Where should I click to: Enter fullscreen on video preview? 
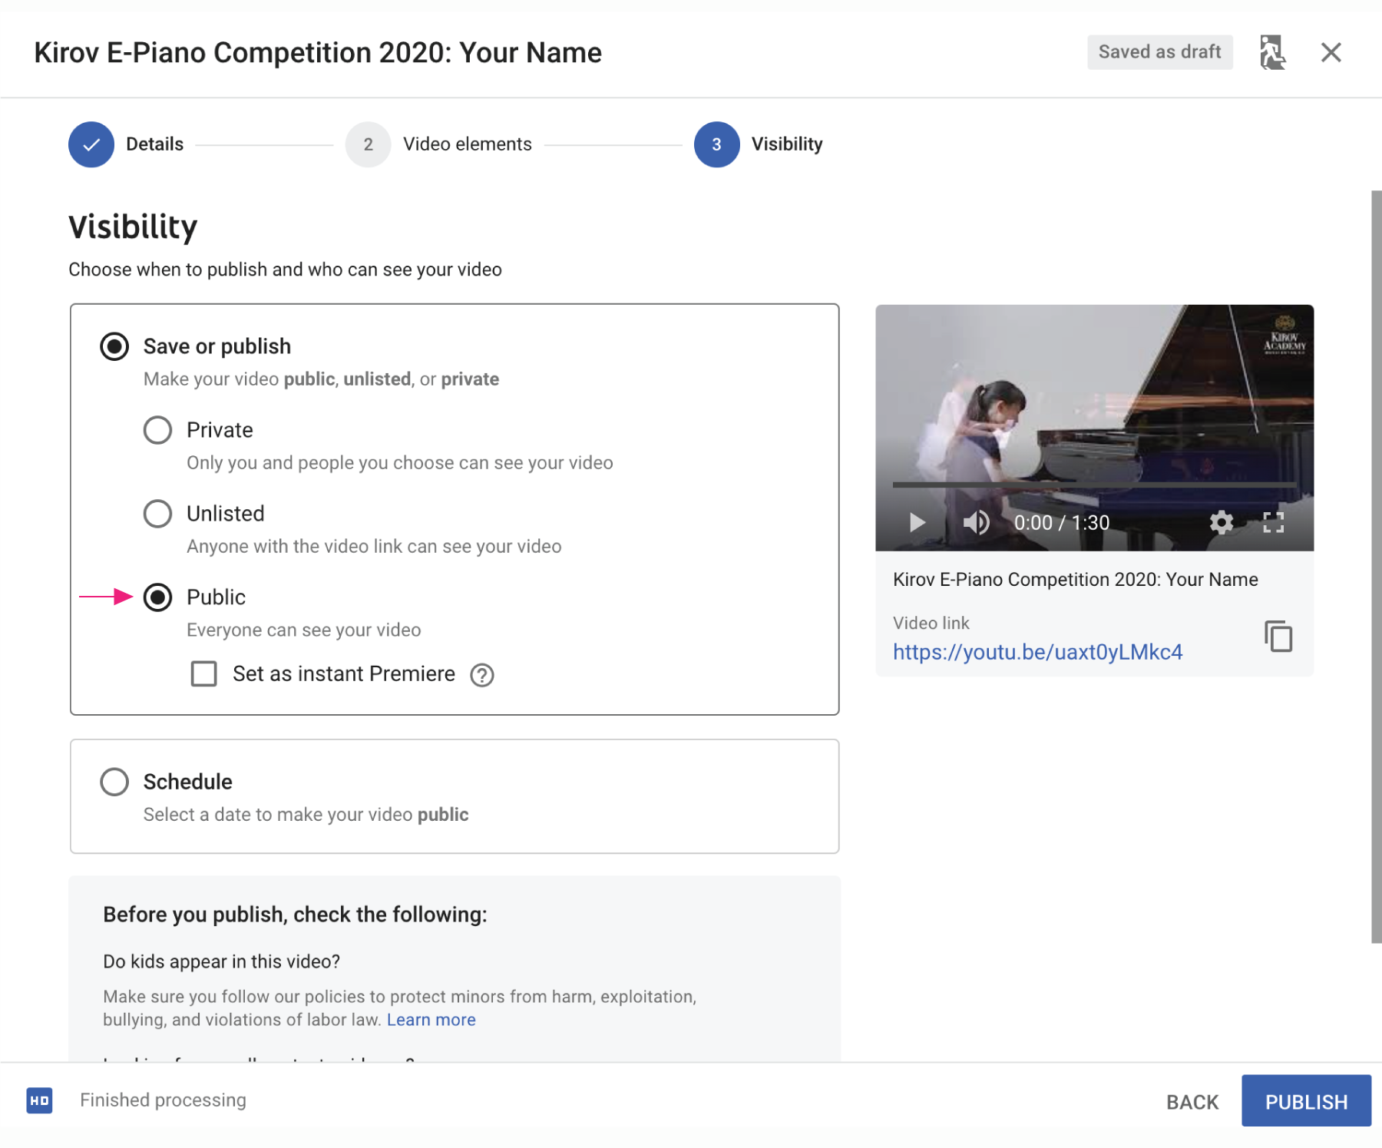pyautogui.click(x=1273, y=523)
